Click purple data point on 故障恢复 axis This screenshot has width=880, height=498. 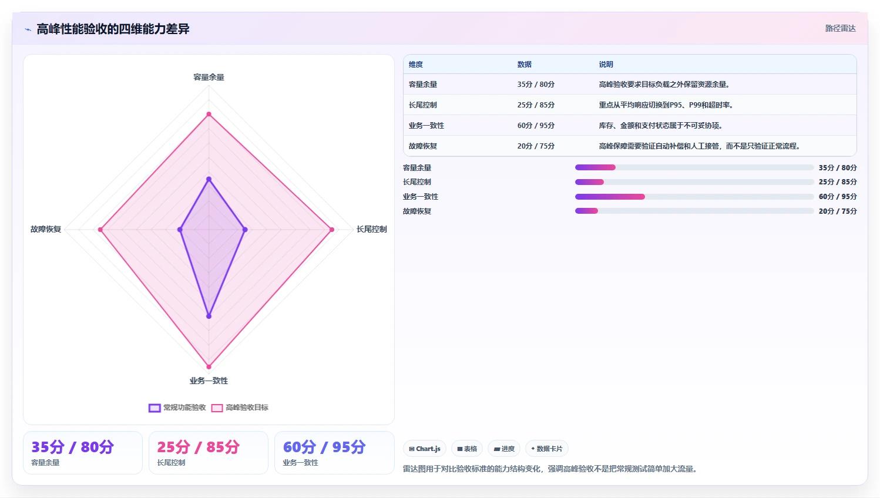180,230
